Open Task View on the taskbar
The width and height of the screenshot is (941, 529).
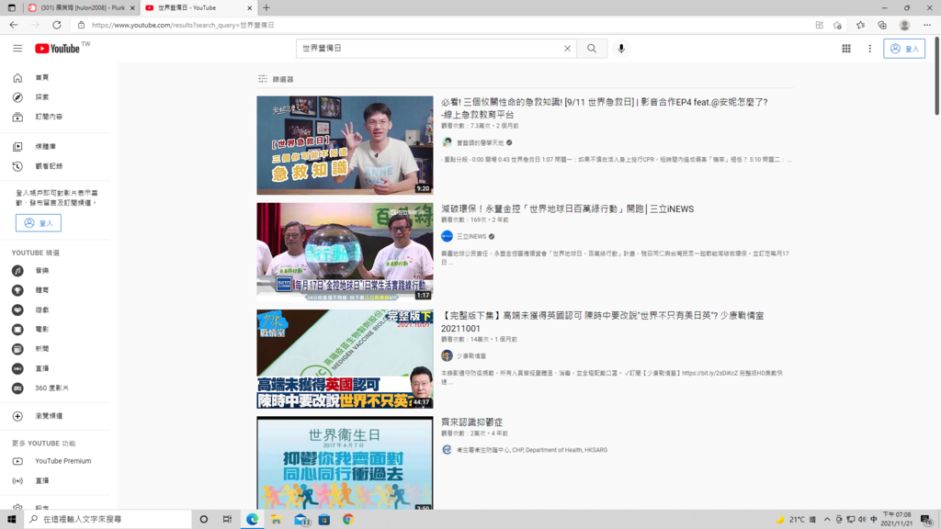[228, 520]
